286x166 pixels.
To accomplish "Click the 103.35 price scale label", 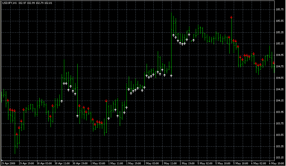I will click(280, 146).
